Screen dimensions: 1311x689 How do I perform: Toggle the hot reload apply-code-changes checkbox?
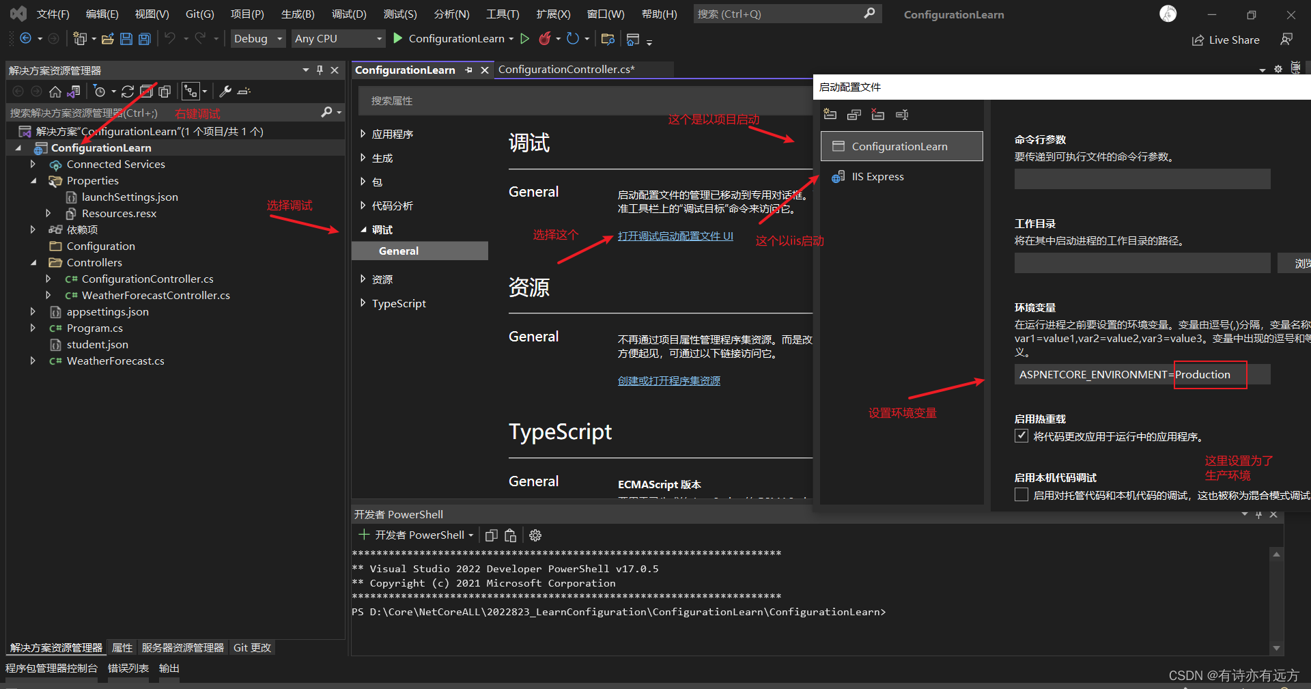point(1021,436)
